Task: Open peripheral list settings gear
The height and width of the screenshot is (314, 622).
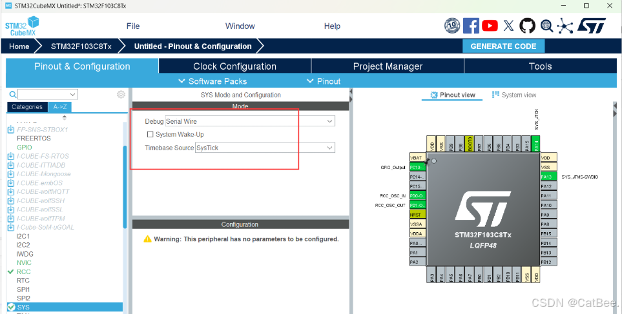Action: click(x=121, y=94)
